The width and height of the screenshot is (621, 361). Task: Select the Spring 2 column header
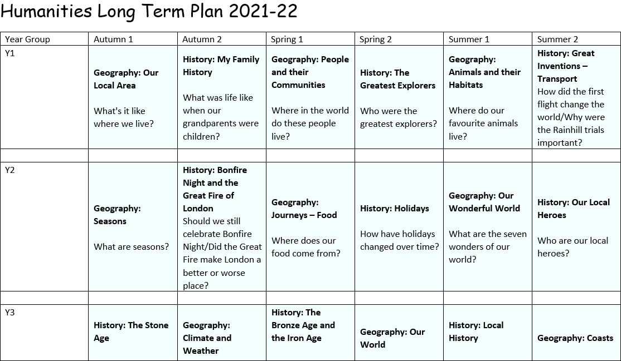point(376,39)
